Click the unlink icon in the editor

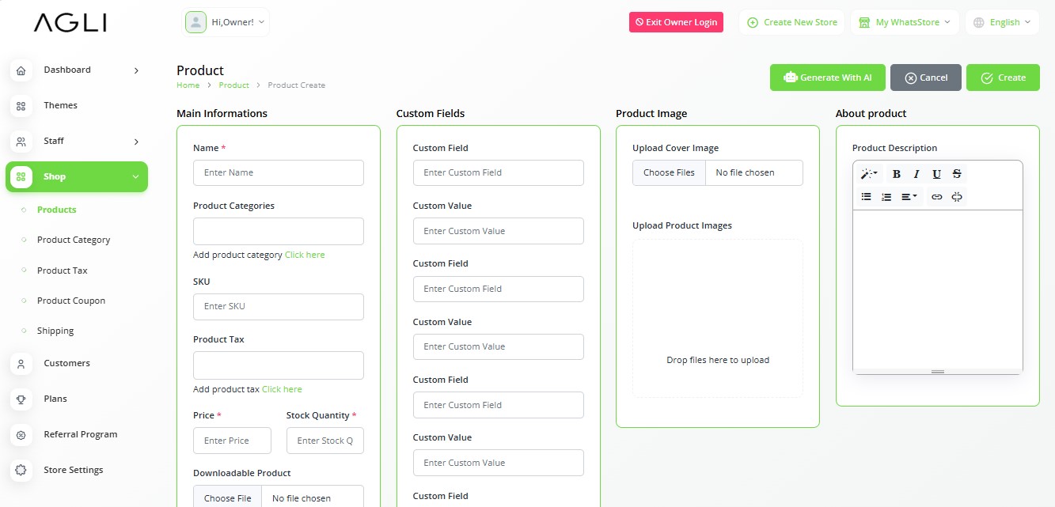pos(957,197)
